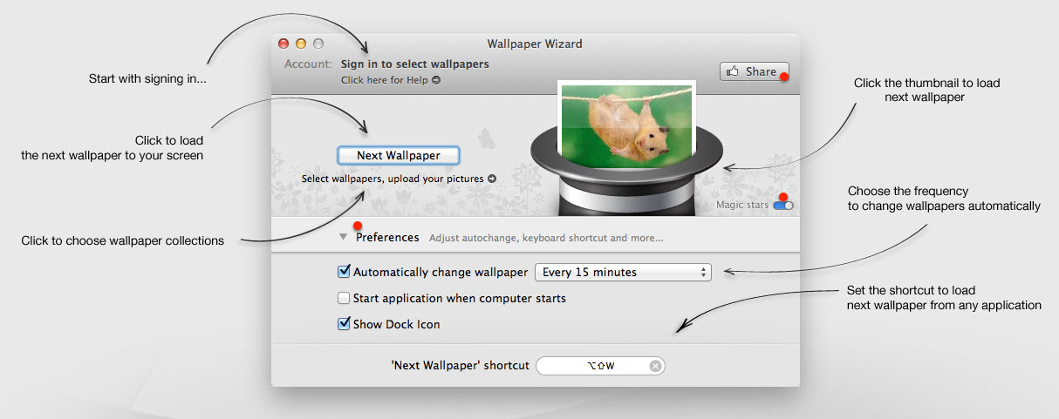Click the Next Wallpaper button

tap(398, 155)
